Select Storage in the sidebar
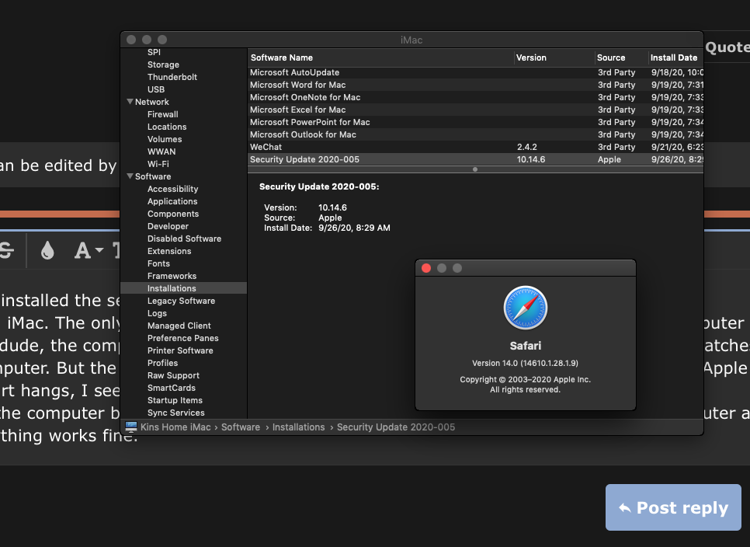The height and width of the screenshot is (547, 750). pyautogui.click(x=163, y=64)
